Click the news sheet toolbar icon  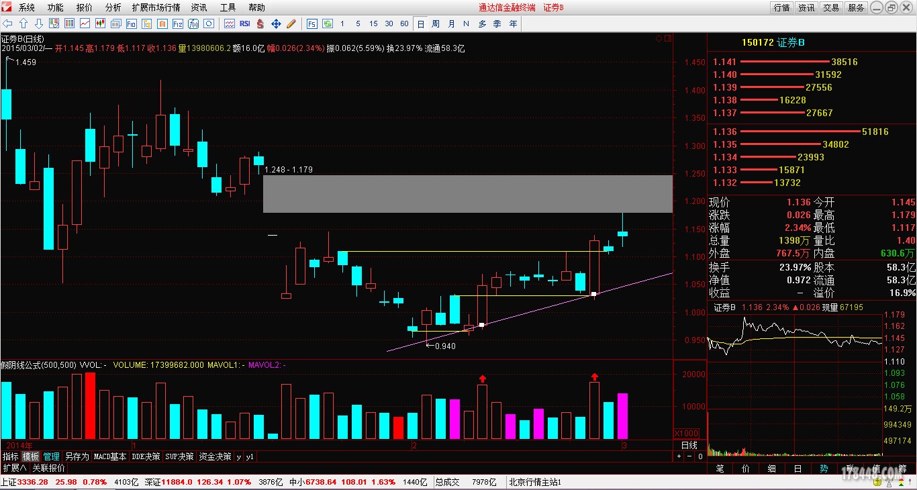pyautogui.click(x=115, y=23)
